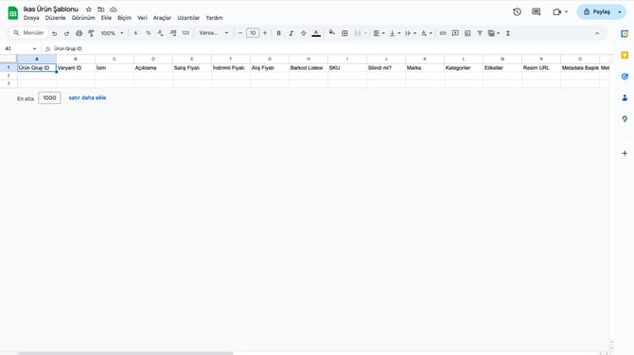Toggle bold formatting
This screenshot has width=634, height=355.
(278, 33)
